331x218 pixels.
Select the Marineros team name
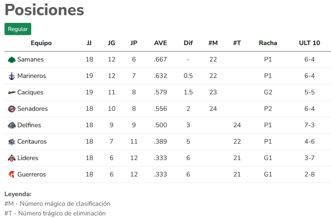32,76
